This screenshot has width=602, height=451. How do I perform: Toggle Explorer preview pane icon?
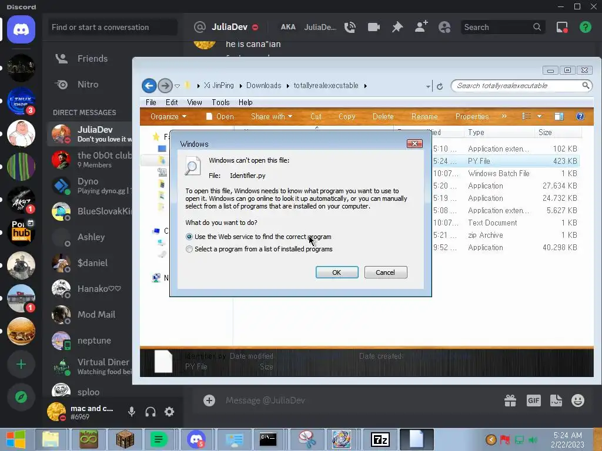(x=559, y=117)
